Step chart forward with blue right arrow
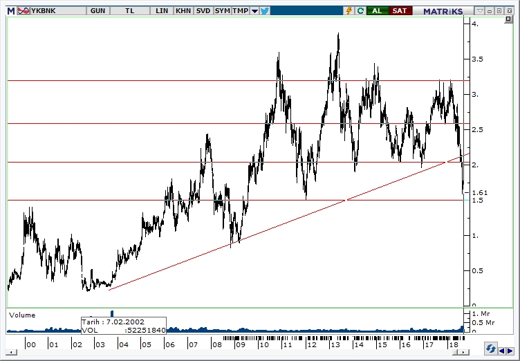520x361 pixels. pyautogui.click(x=510, y=351)
